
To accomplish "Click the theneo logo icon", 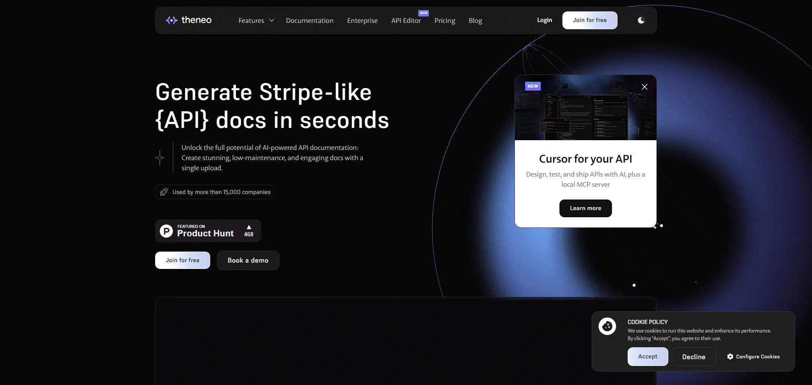I will click(171, 20).
